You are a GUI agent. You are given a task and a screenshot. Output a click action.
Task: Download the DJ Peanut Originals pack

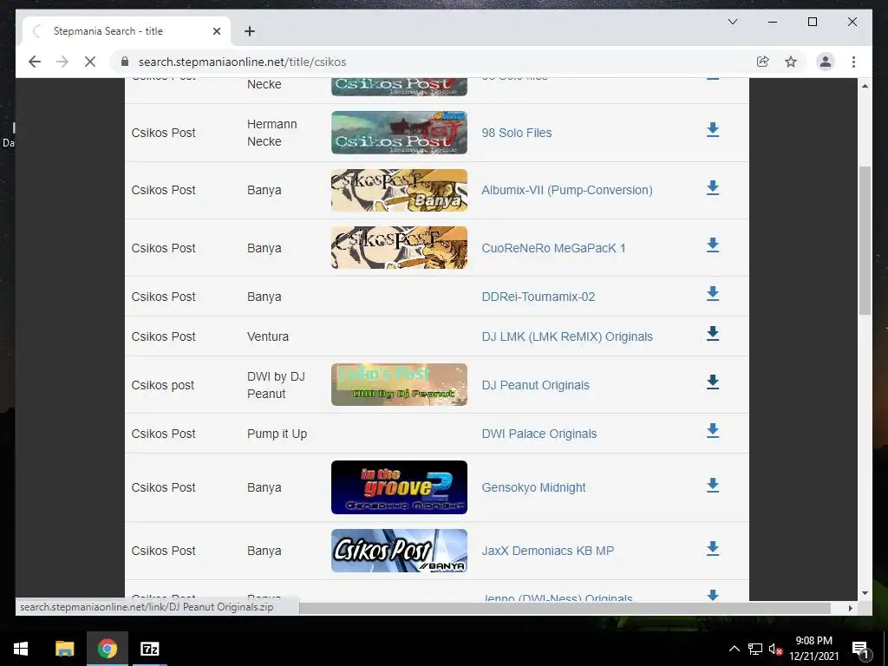tap(713, 382)
